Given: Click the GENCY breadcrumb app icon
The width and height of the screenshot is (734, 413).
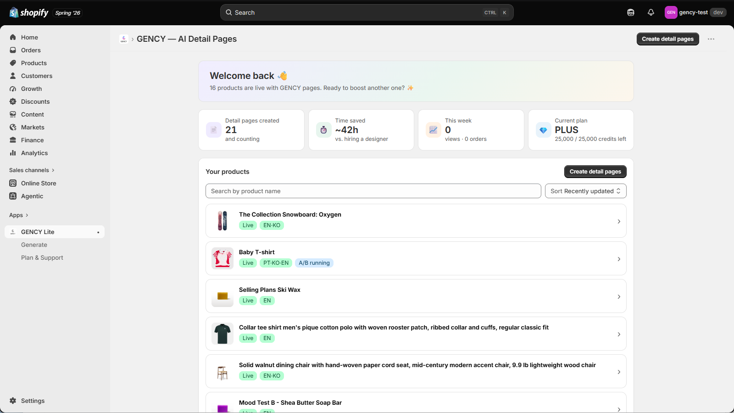Looking at the screenshot, I should pyautogui.click(x=123, y=39).
